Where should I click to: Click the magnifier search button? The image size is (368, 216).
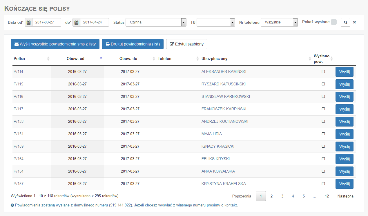click(345, 22)
